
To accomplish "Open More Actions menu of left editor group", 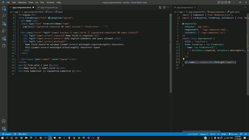I will 168,7.
